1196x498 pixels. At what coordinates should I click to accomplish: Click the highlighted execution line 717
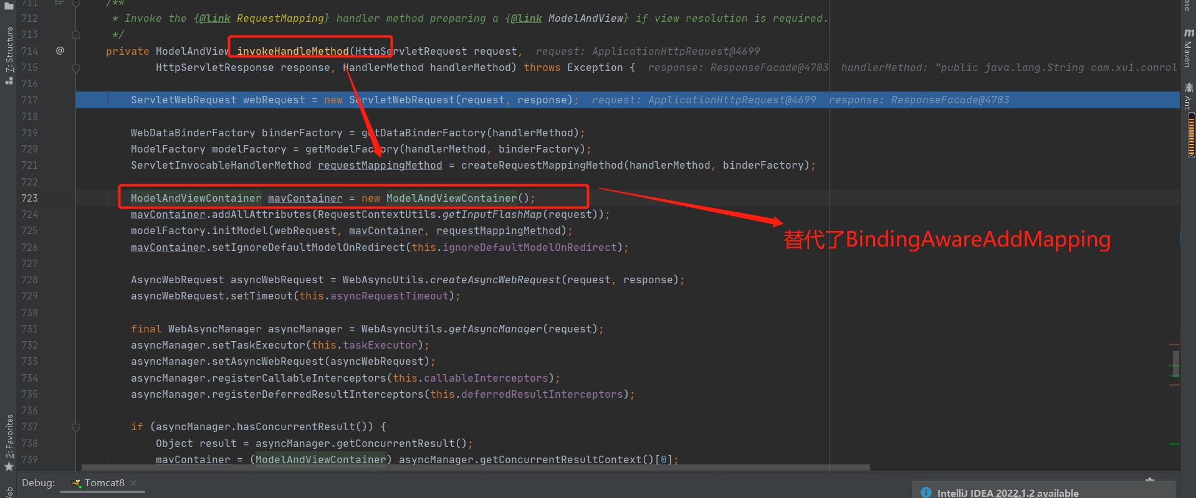click(x=628, y=100)
